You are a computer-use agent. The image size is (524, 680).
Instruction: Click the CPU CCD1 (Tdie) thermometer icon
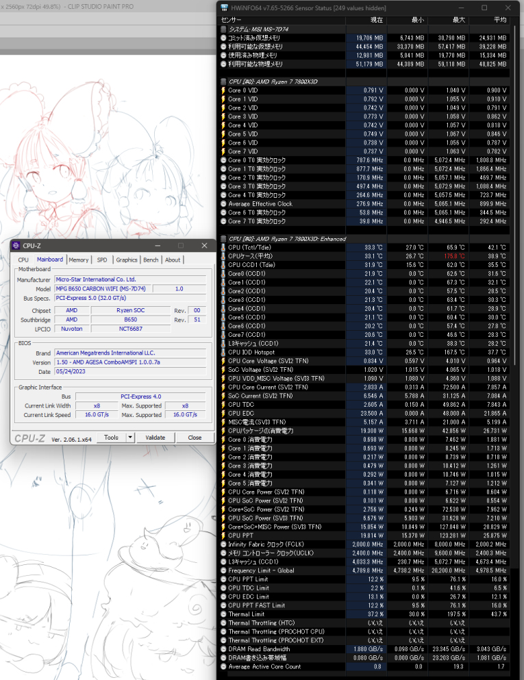pyautogui.click(x=223, y=265)
